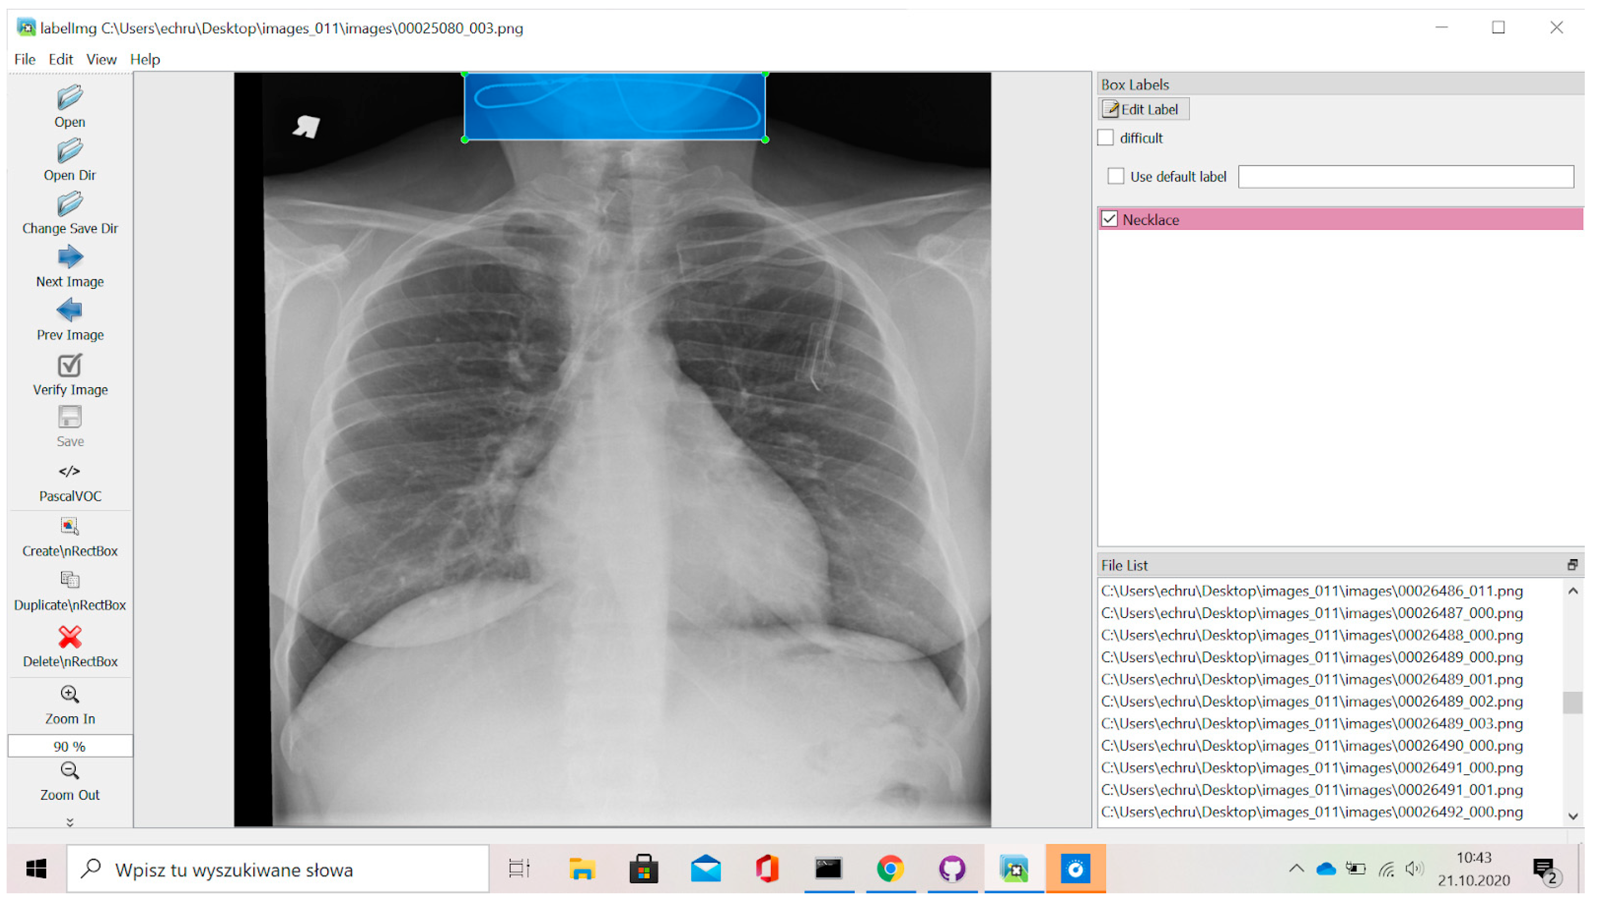The height and width of the screenshot is (906, 1598).
Task: Select file 00026489_003.png in the list
Action: (x=1312, y=723)
